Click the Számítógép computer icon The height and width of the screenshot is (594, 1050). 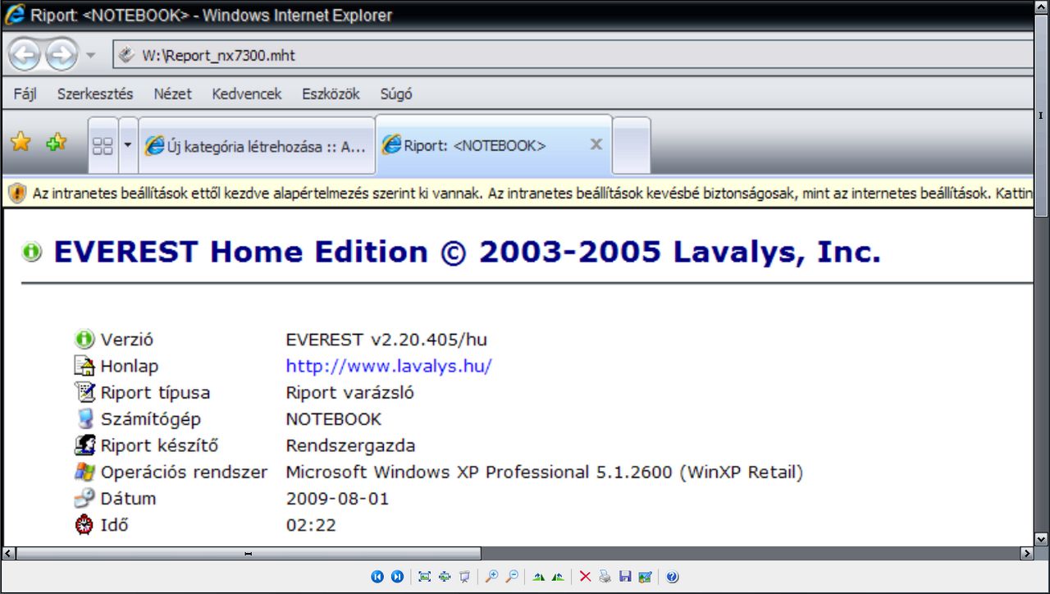coord(84,419)
